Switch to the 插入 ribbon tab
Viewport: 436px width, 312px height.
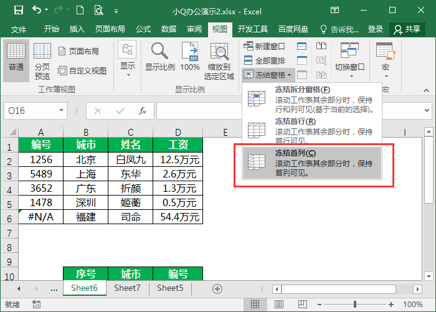[77, 29]
